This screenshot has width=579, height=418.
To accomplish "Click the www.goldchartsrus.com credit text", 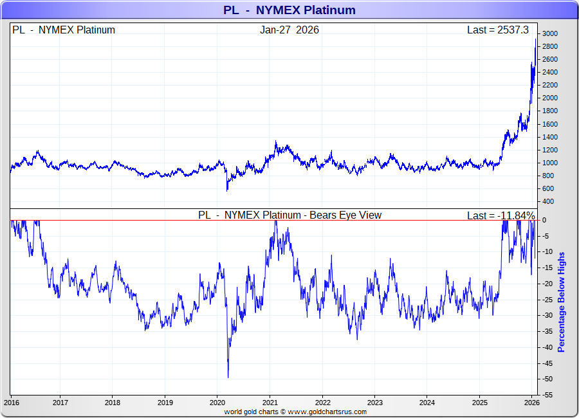I will point(327,412).
